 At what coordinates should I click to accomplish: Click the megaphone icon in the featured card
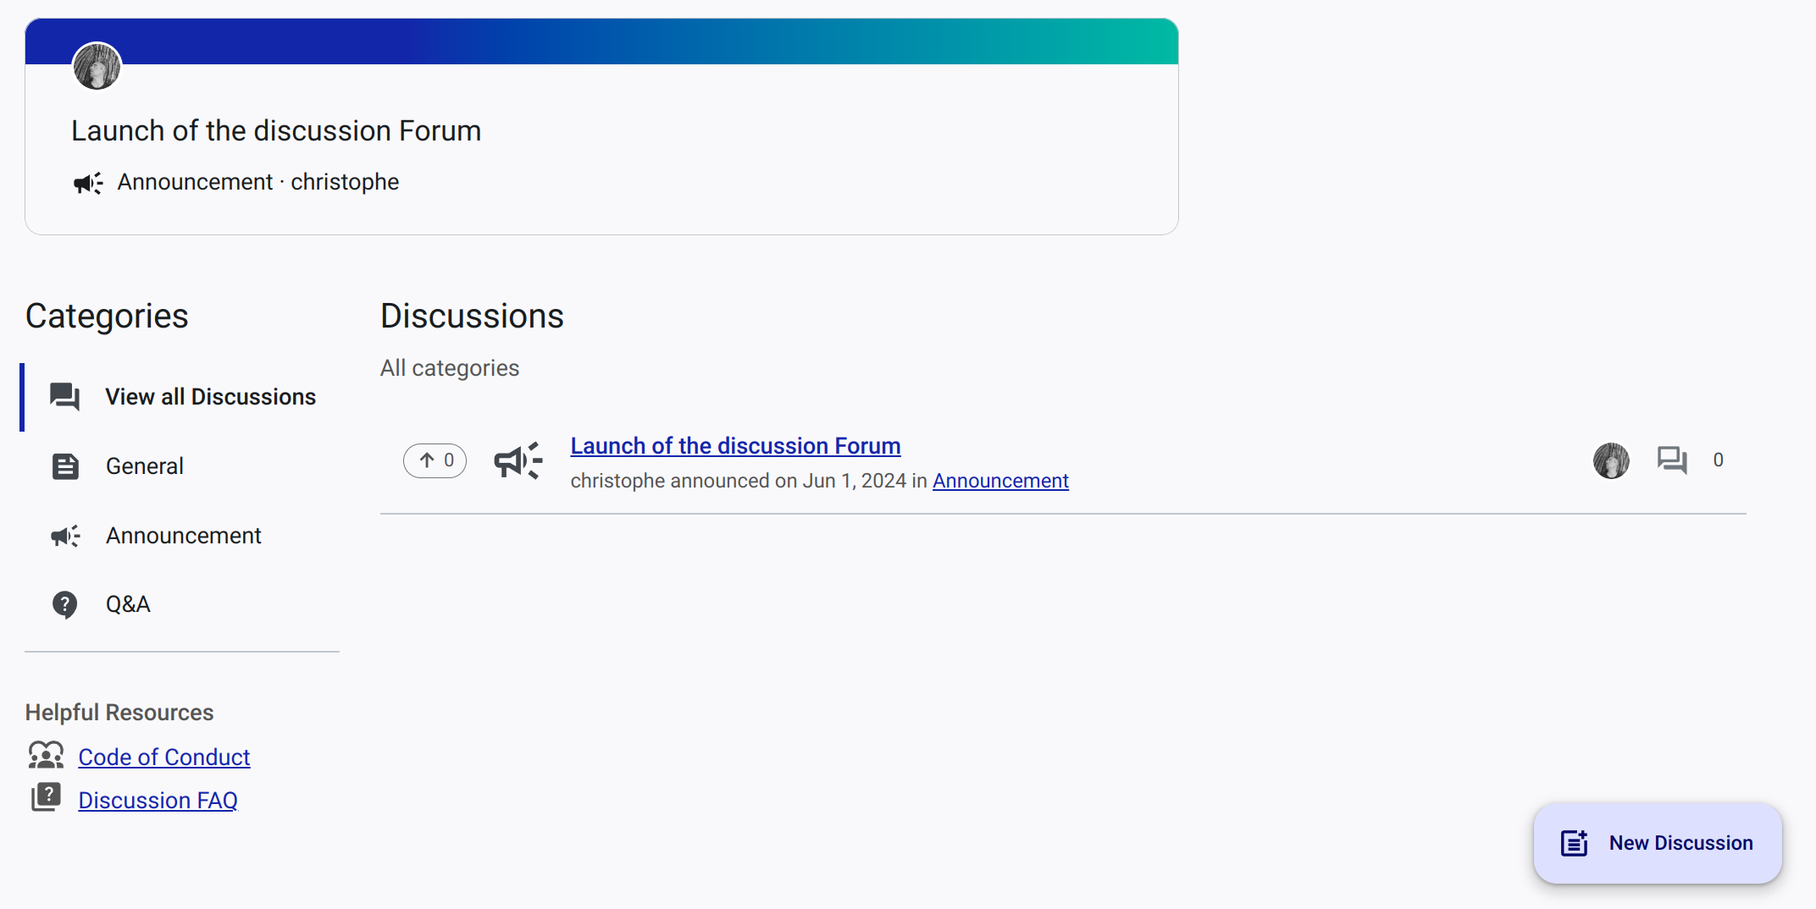[x=88, y=182]
